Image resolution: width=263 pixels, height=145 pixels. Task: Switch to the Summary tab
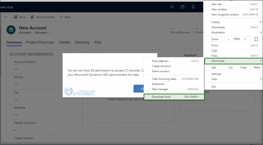14,43
